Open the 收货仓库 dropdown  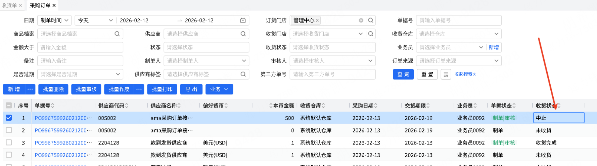[458, 34]
